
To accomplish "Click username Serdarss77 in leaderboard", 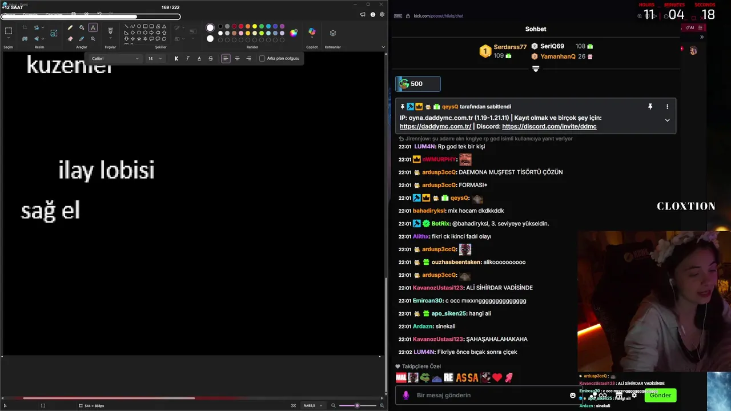I will 510,47.
